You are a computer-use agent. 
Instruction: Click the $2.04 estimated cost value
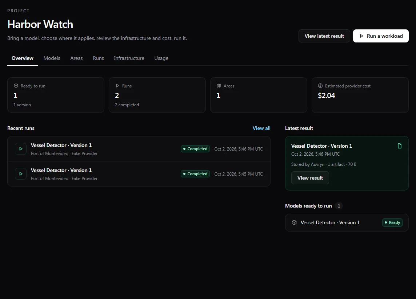[x=326, y=95]
